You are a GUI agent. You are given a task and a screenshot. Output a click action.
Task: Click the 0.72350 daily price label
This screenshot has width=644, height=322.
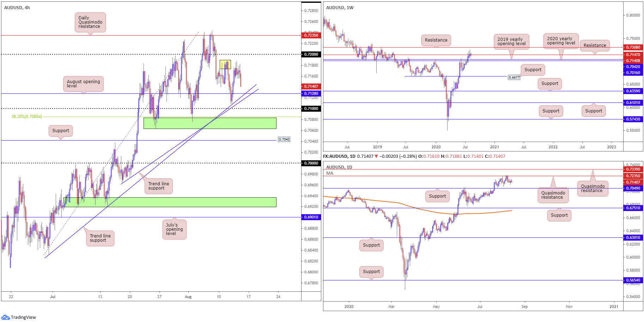[633, 176]
